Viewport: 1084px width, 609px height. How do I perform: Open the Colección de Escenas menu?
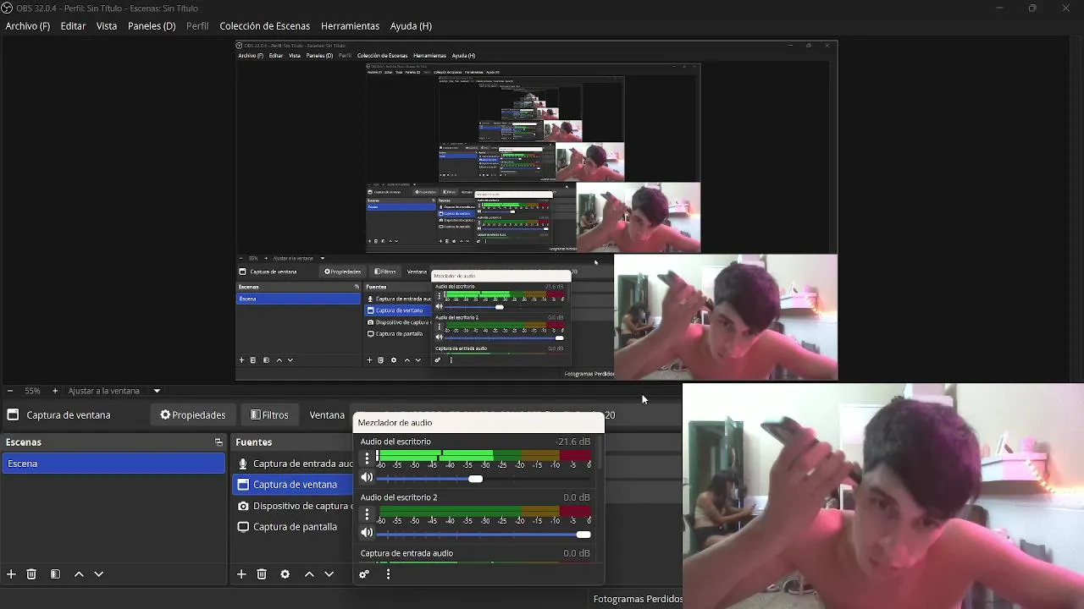(265, 26)
